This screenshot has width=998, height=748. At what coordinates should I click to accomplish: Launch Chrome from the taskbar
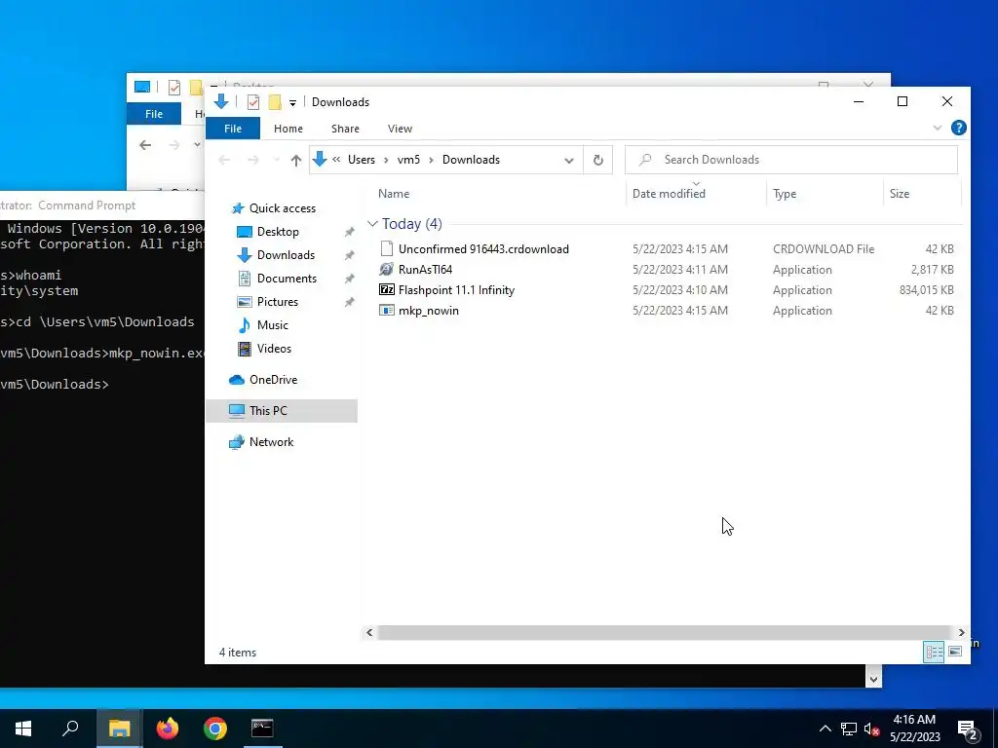(215, 729)
